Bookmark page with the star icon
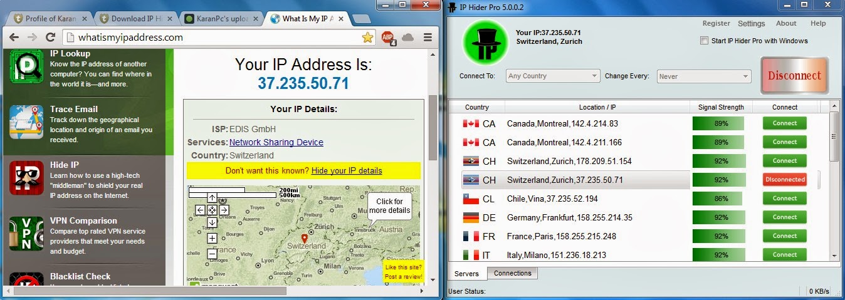Viewport: 845px width, 300px height. [368, 38]
